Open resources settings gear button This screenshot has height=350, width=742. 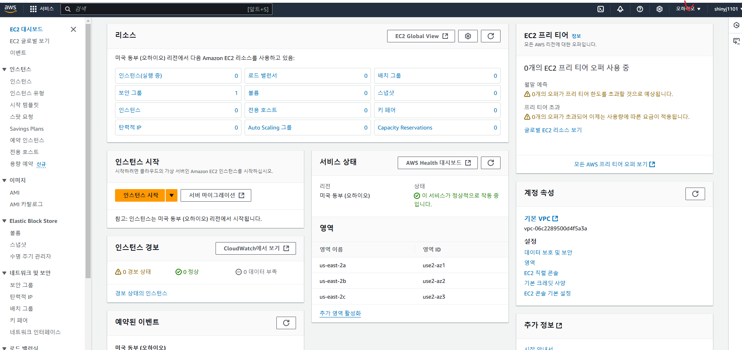(468, 36)
